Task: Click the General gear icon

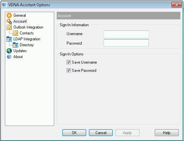Action: click(9, 15)
